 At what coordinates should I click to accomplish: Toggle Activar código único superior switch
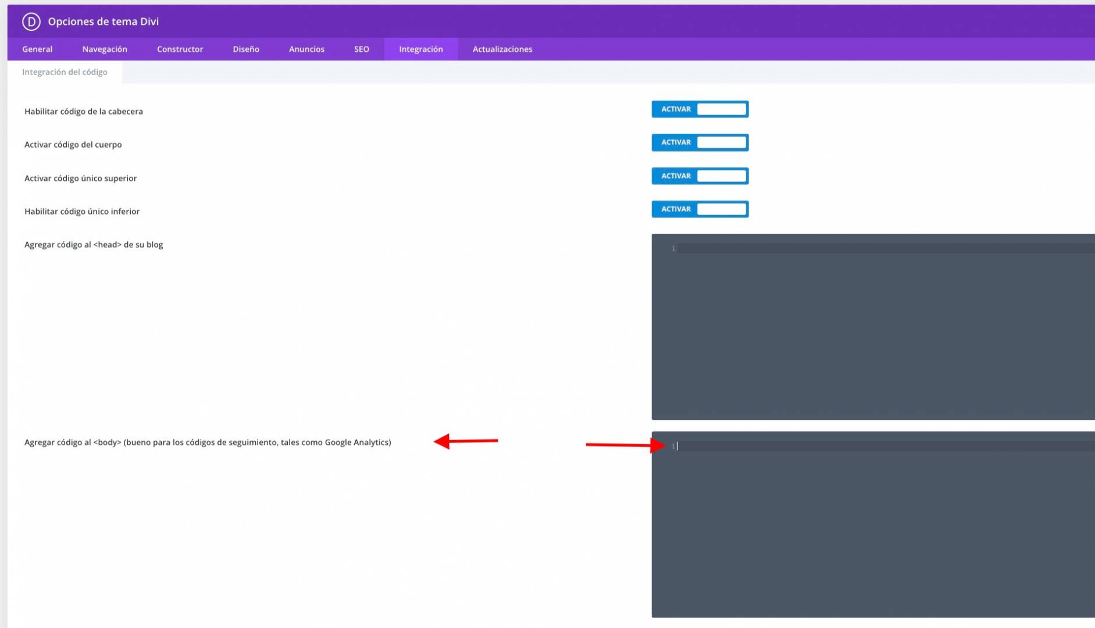[700, 176]
